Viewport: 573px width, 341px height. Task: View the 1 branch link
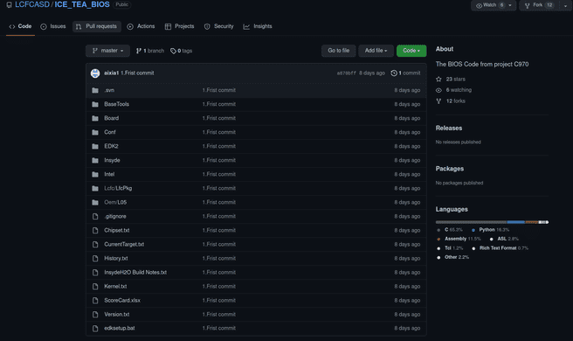coord(150,51)
